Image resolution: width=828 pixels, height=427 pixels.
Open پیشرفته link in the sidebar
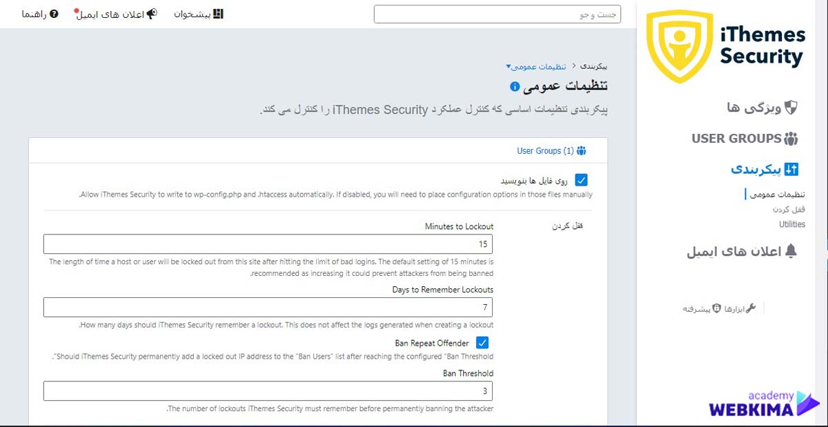697,308
